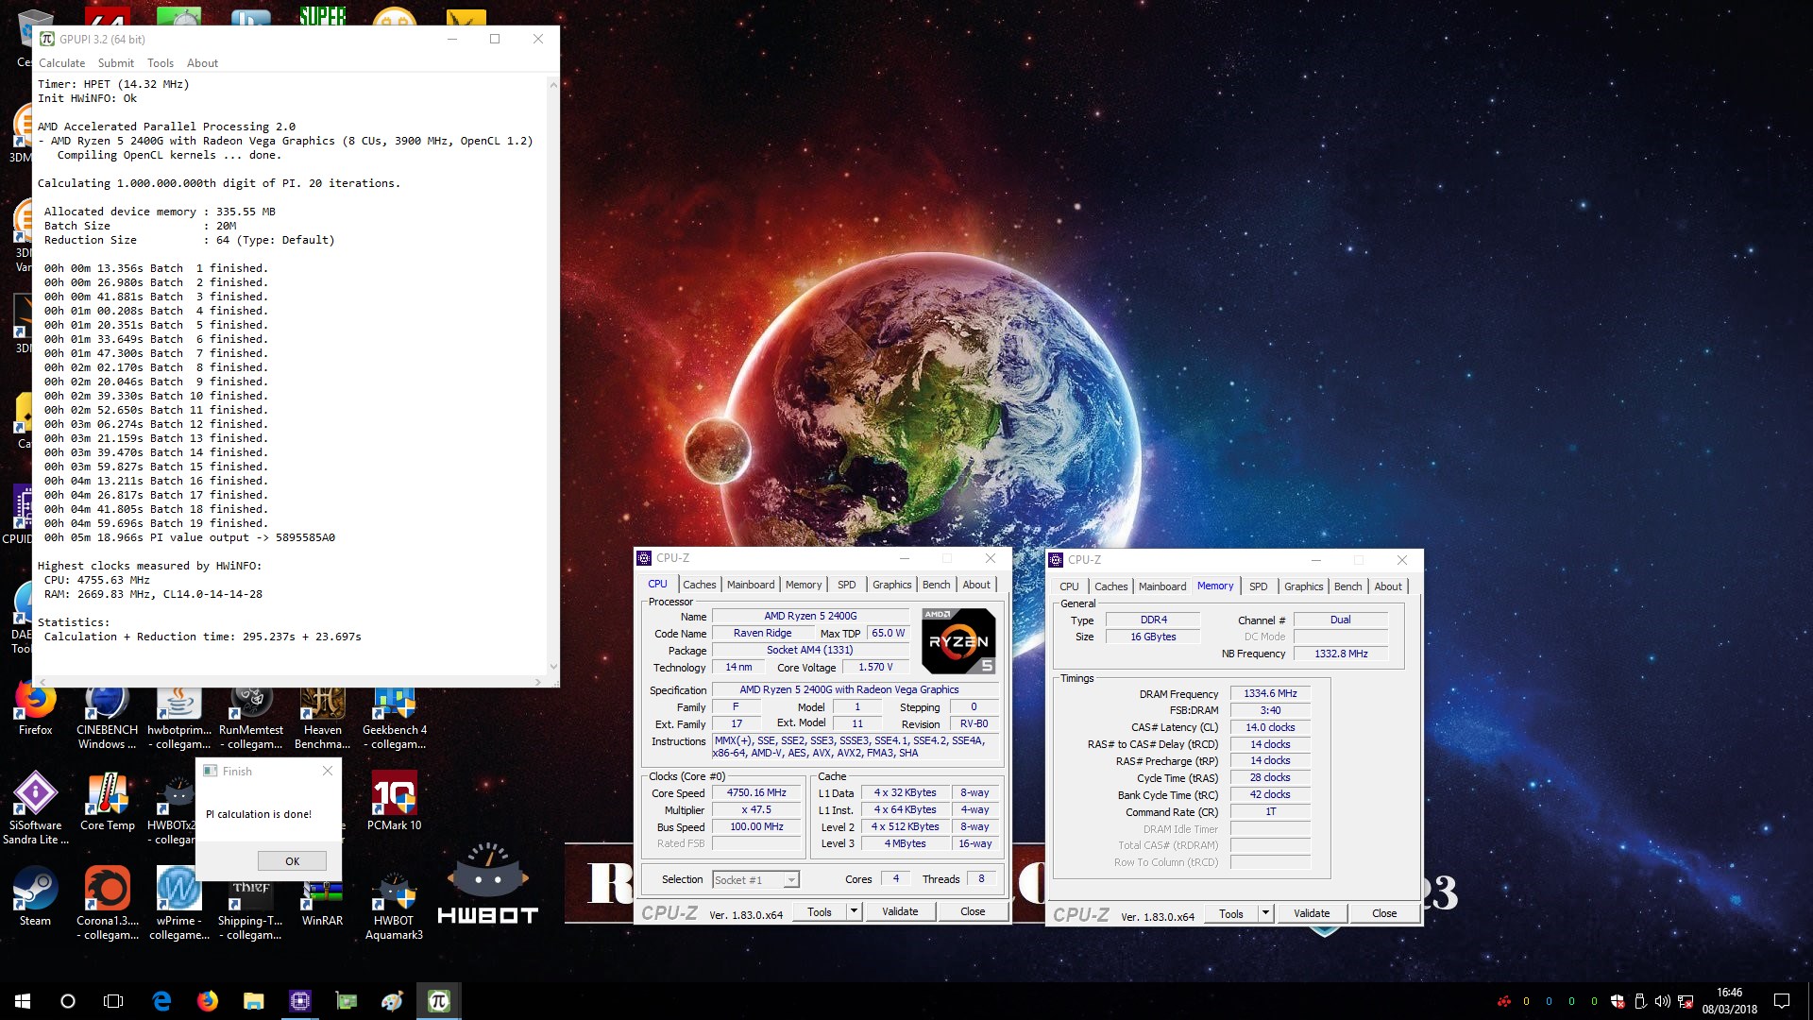Click Validate in right CPU-Z window
Viewport: 1813px width, 1020px height.
tap(1312, 913)
